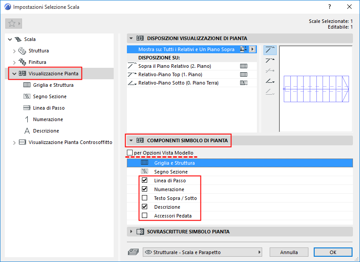Viewport: 360px width, 262px height.
Task: Click the Numerazione tree icon
Action: (x=27, y=119)
